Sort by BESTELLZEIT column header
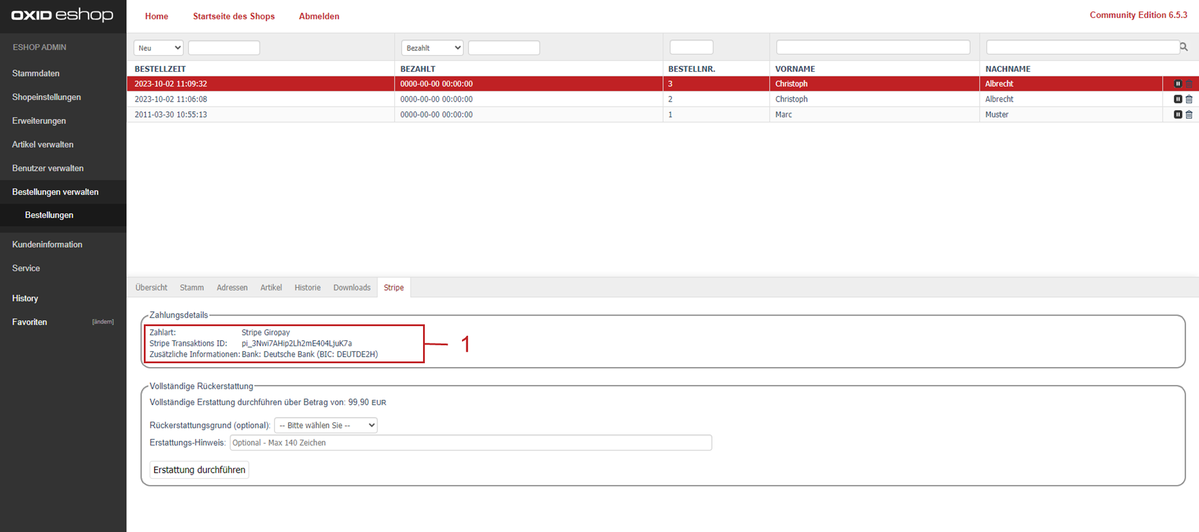Image resolution: width=1199 pixels, height=532 pixels. pyautogui.click(x=160, y=69)
